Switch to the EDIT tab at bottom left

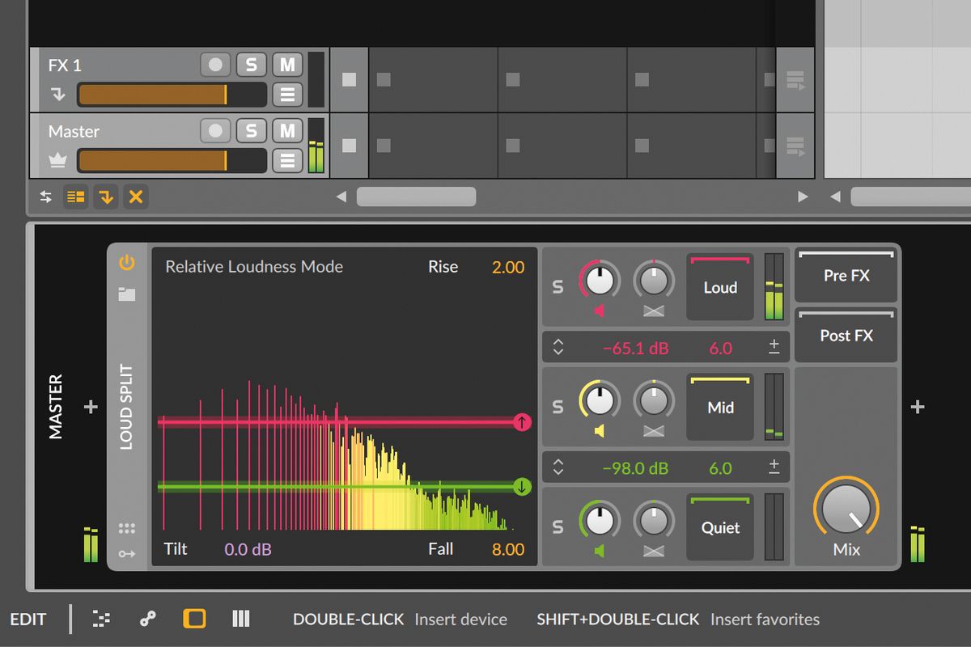pyautogui.click(x=29, y=619)
